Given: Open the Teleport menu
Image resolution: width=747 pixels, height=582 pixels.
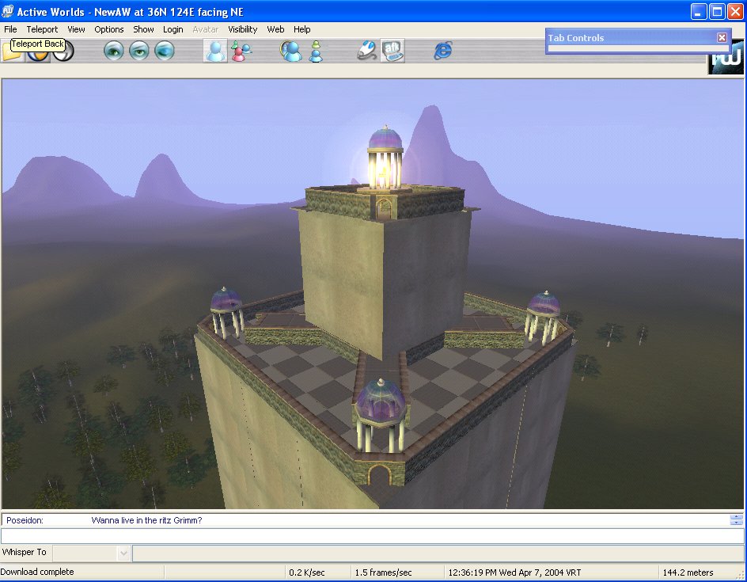Looking at the screenshot, I should 42,29.
